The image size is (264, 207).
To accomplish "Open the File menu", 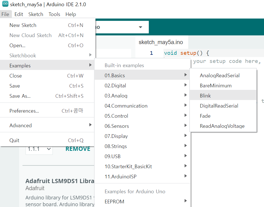I will tap(5, 14).
